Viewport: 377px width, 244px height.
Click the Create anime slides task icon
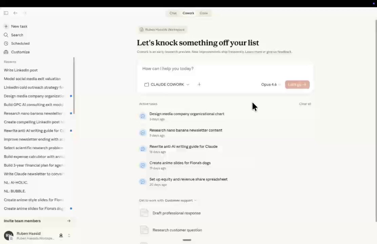coord(143,165)
